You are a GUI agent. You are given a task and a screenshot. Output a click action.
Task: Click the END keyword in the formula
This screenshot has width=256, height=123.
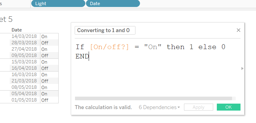click(82, 57)
